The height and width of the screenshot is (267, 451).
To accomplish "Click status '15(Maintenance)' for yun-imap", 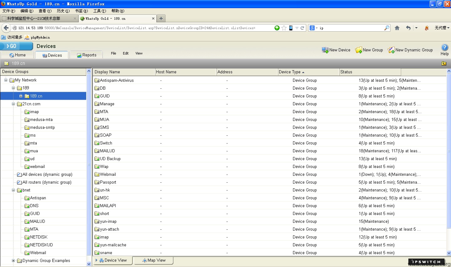I will [x=374, y=221].
